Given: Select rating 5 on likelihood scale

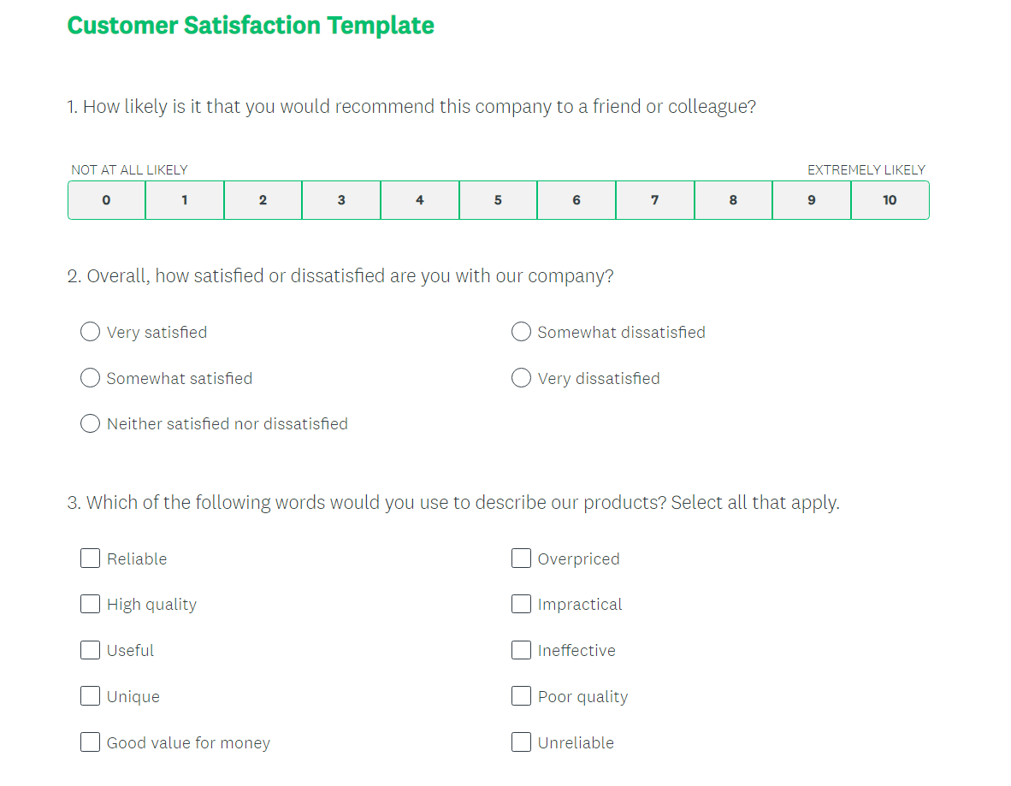Looking at the screenshot, I should [x=498, y=200].
